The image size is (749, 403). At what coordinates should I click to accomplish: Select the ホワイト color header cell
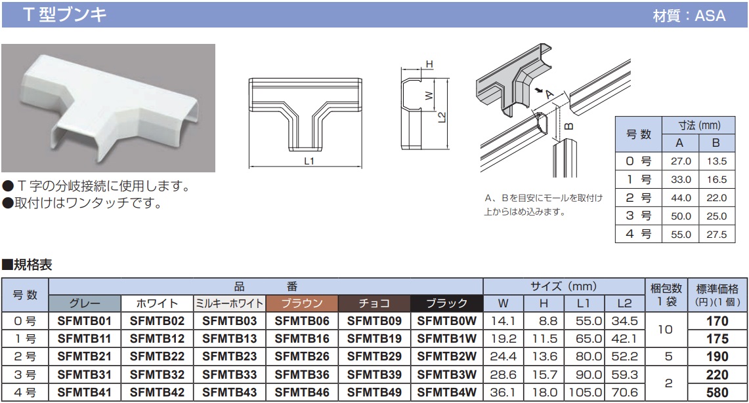(157, 303)
